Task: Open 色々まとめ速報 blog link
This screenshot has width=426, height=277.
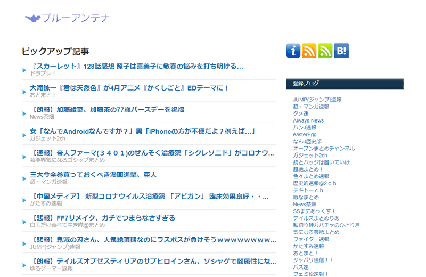Action: tap(311, 176)
